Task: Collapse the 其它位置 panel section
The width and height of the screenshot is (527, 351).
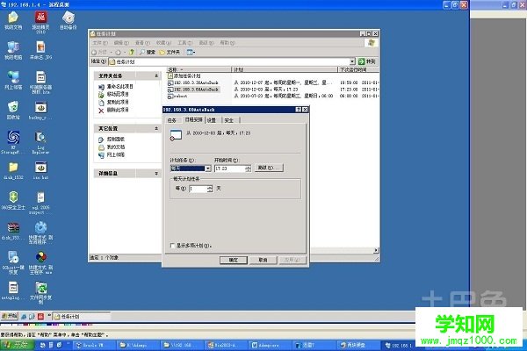Action: tap(156, 129)
